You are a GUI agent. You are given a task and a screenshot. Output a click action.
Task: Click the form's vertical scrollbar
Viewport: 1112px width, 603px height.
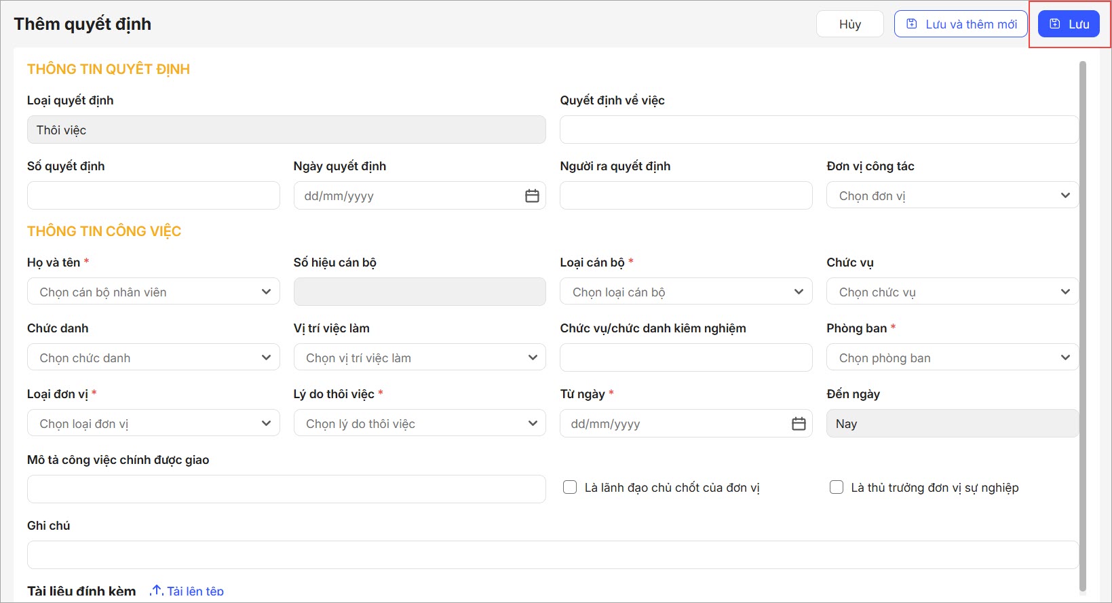[x=1083, y=326]
